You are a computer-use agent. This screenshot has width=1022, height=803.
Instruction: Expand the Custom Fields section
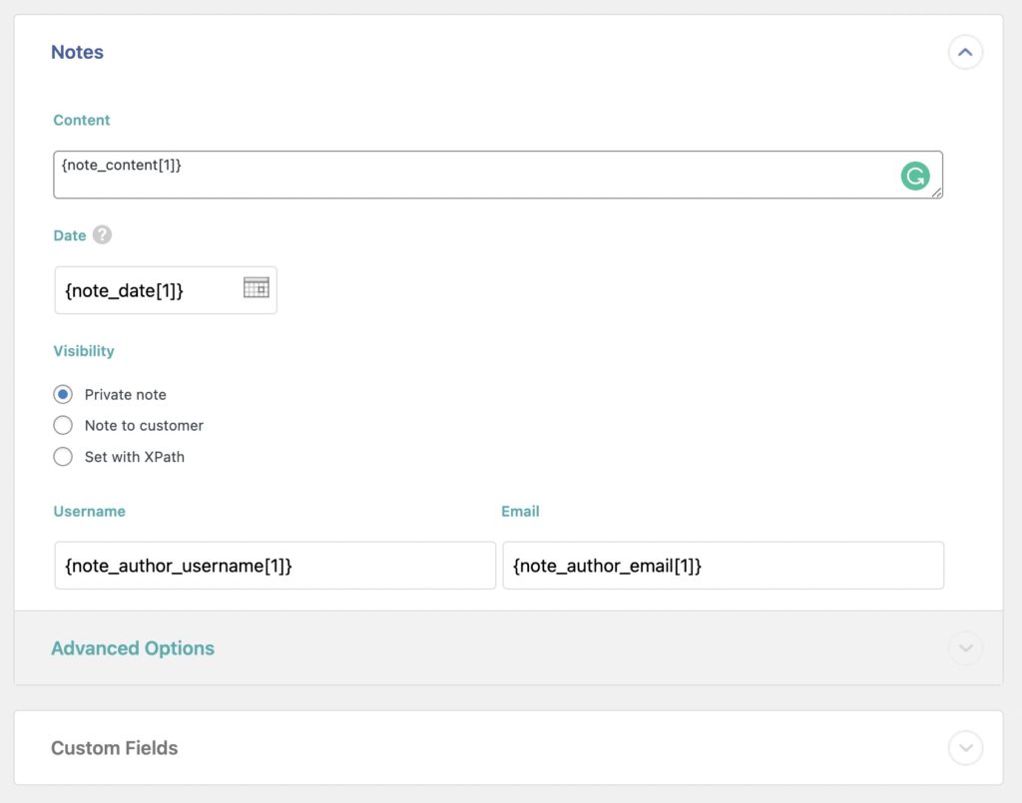(x=965, y=747)
